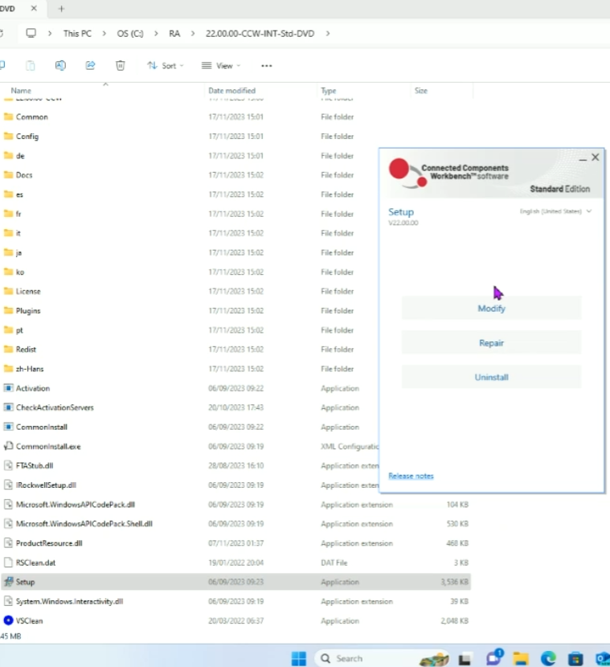
Task: Sort by the Type column header
Action: click(329, 91)
